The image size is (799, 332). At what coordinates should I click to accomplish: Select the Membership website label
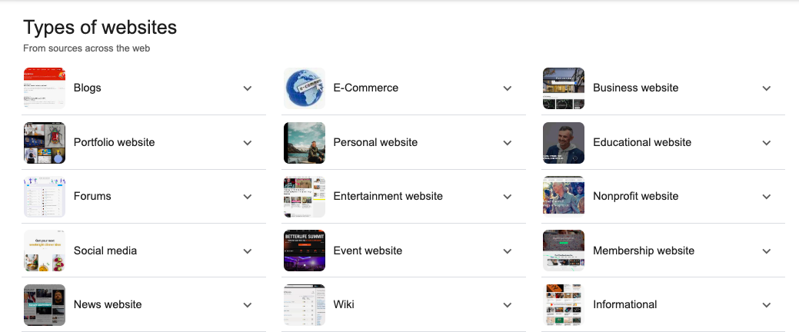pyautogui.click(x=643, y=251)
